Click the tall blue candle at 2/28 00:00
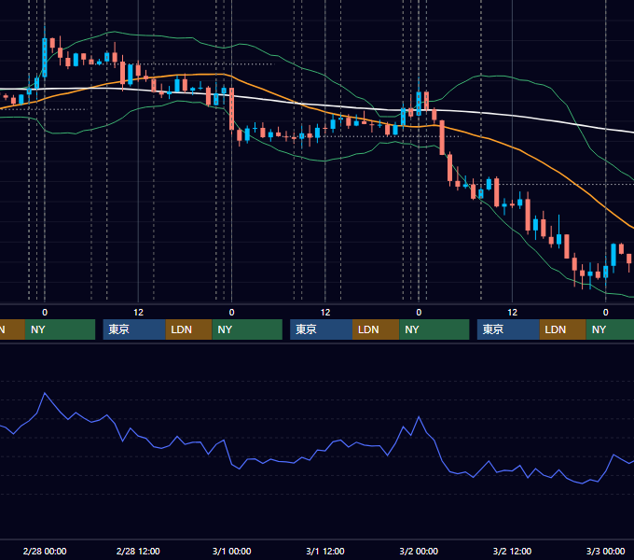The width and height of the screenshot is (634, 560). pyautogui.click(x=45, y=58)
